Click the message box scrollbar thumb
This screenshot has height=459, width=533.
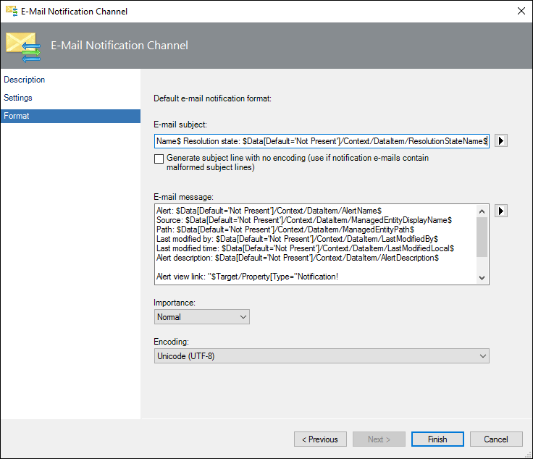482,237
